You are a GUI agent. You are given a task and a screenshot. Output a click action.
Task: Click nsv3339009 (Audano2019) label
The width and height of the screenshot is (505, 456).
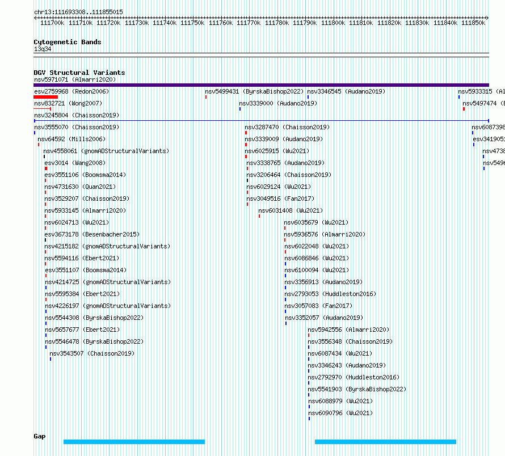pyautogui.click(x=284, y=139)
